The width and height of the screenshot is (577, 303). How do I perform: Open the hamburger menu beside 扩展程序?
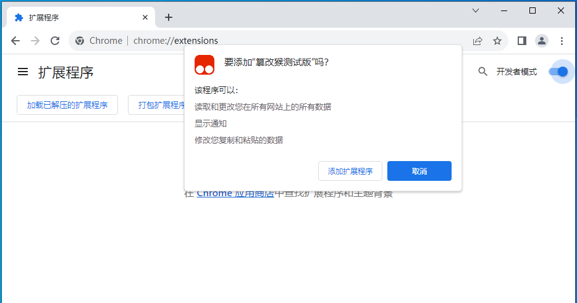point(23,72)
